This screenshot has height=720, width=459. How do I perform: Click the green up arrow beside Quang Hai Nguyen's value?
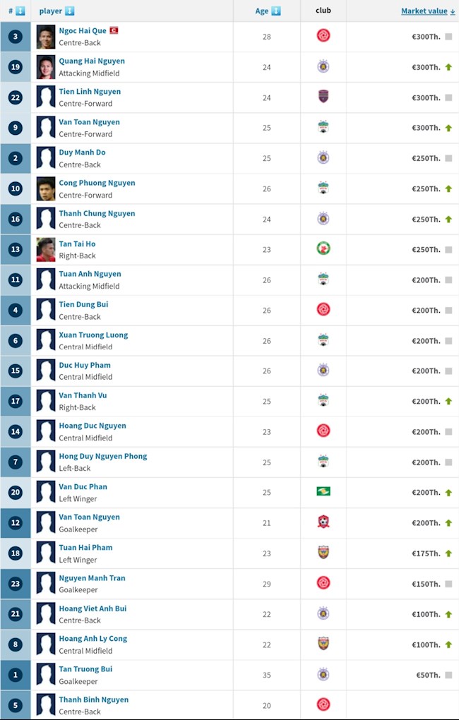pos(448,68)
